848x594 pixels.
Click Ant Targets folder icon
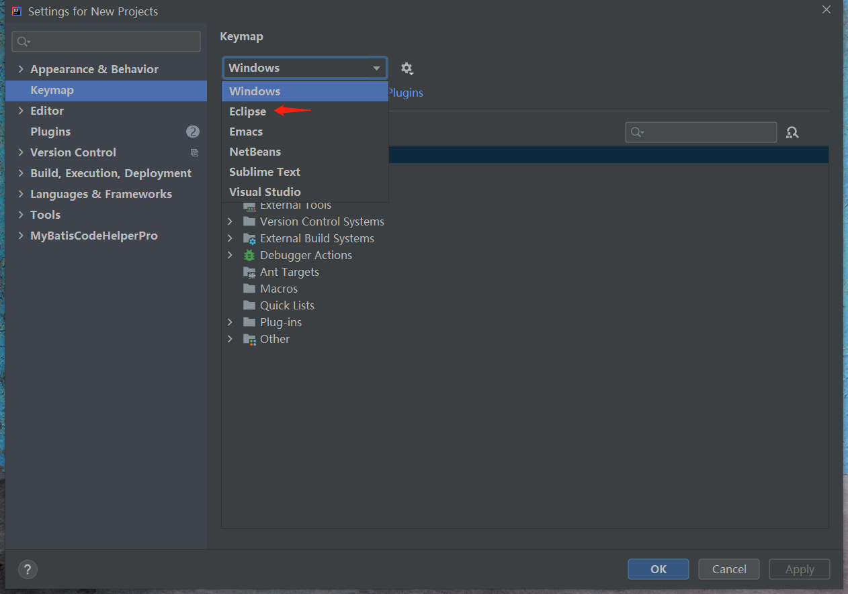[249, 272]
